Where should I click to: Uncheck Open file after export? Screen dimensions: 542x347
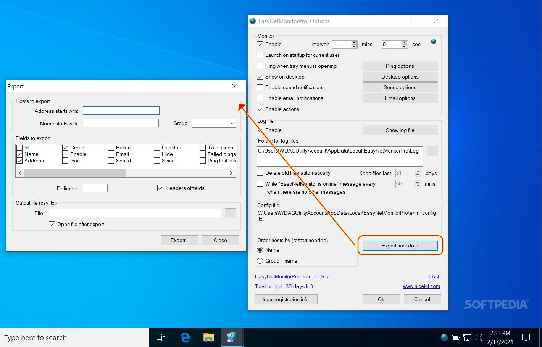[x=52, y=224]
